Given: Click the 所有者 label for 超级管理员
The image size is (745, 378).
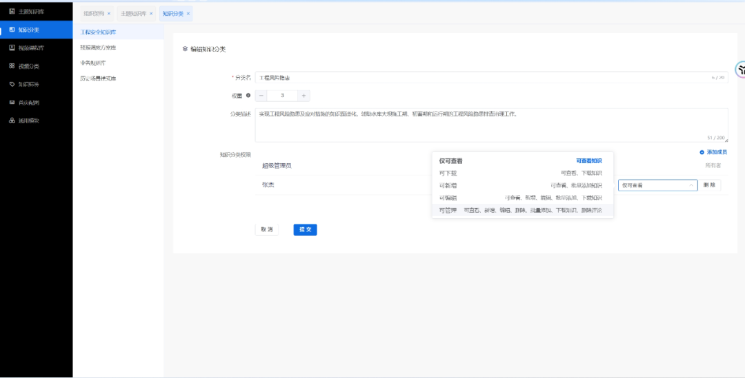Looking at the screenshot, I should (713, 165).
